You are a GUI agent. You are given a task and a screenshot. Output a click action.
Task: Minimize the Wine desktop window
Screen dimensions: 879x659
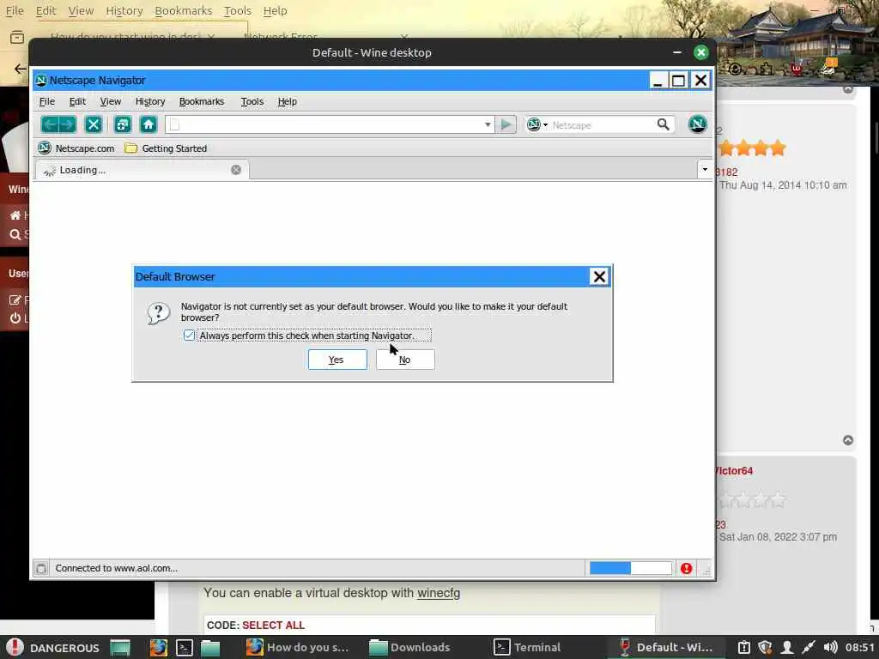677,52
